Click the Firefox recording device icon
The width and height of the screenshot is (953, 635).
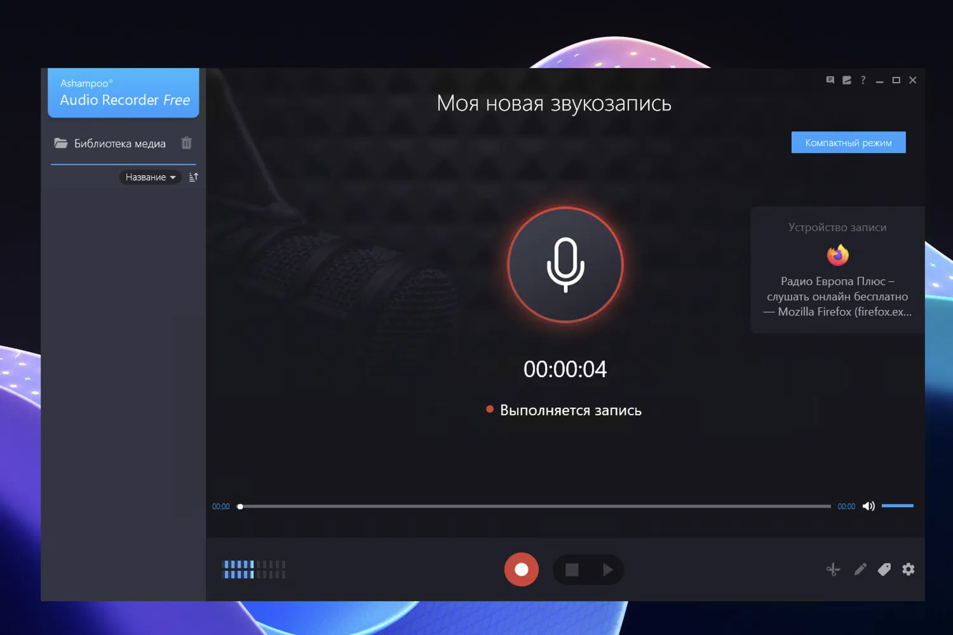tap(837, 255)
